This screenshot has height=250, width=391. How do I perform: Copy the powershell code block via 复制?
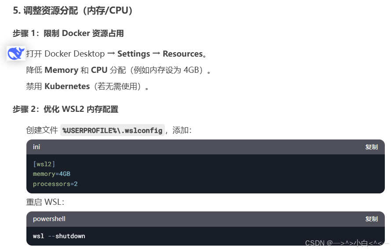pos(371,219)
